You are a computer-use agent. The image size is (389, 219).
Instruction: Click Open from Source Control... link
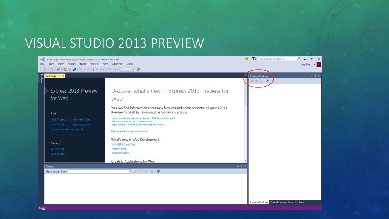pos(68,129)
